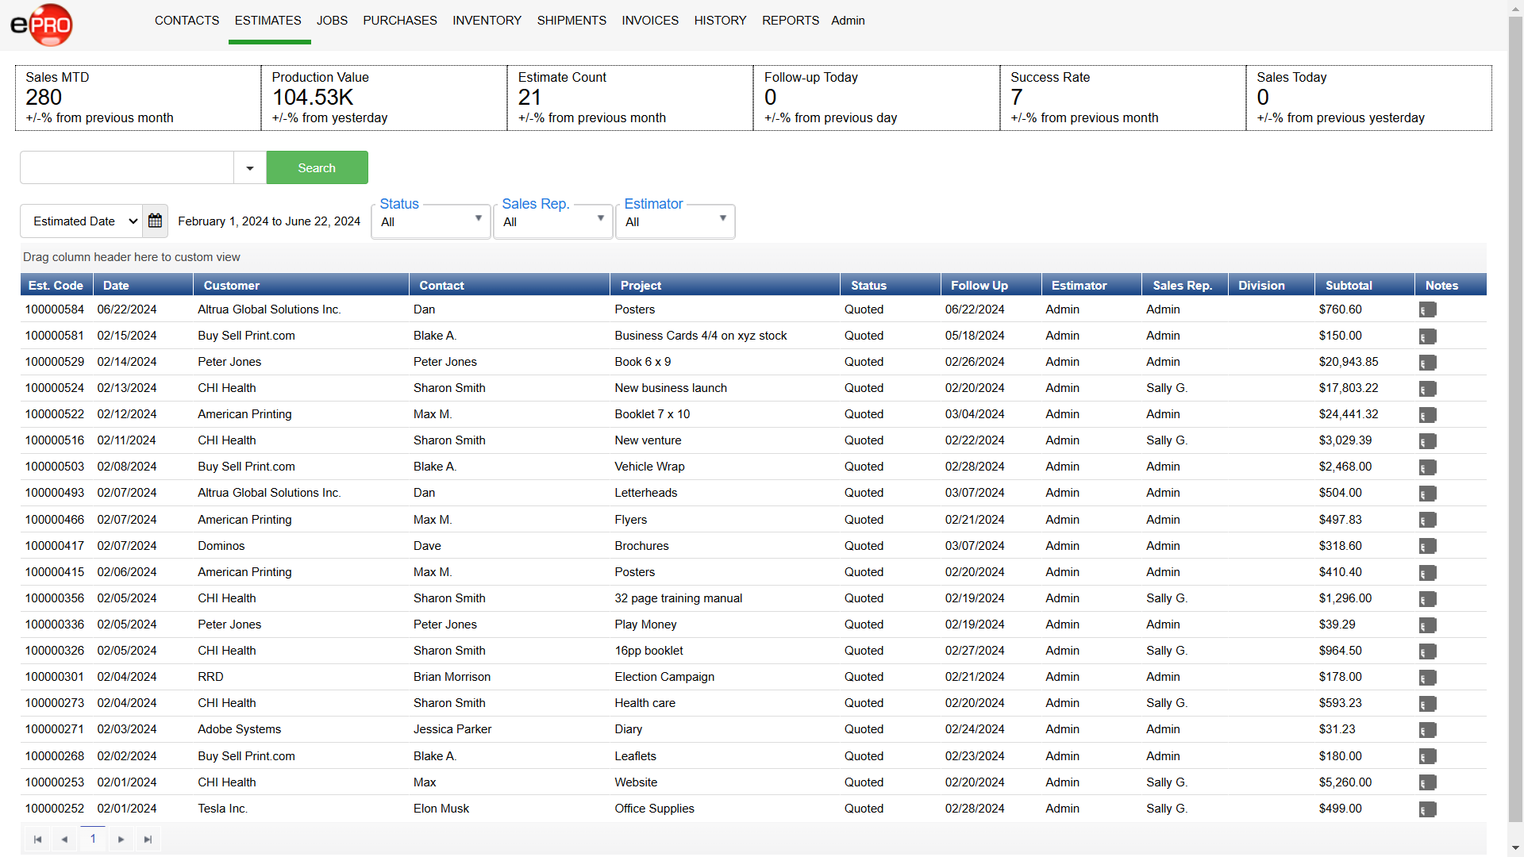The height and width of the screenshot is (857, 1524).
Task: Go to the next page of estimates
Action: 121,839
